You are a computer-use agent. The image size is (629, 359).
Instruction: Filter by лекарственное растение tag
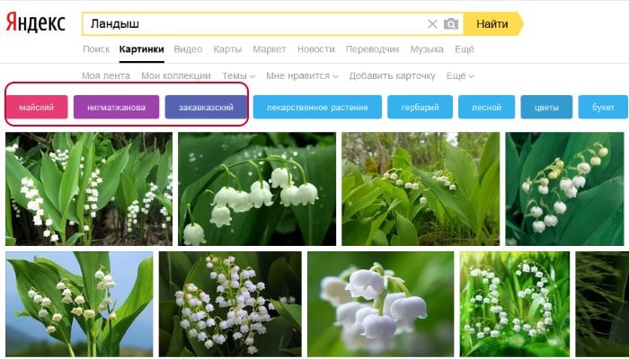[317, 107]
